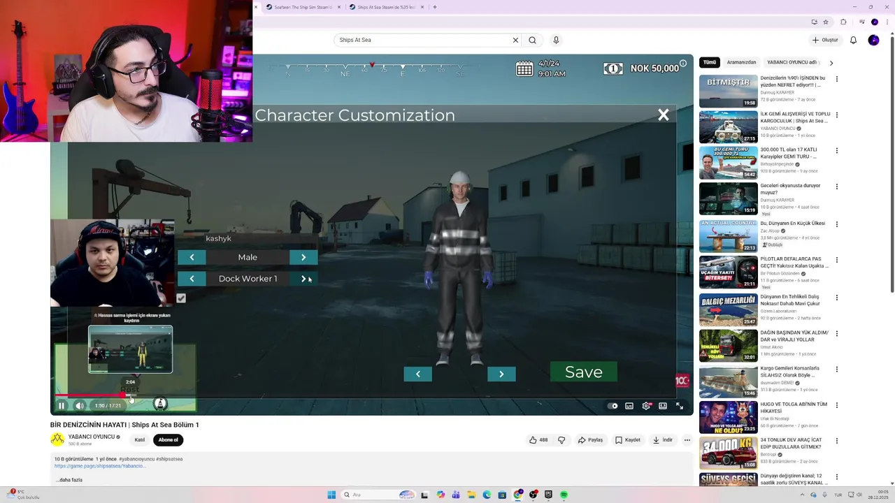
Task: Click the Abone ol subscribe button
Action: tap(169, 440)
